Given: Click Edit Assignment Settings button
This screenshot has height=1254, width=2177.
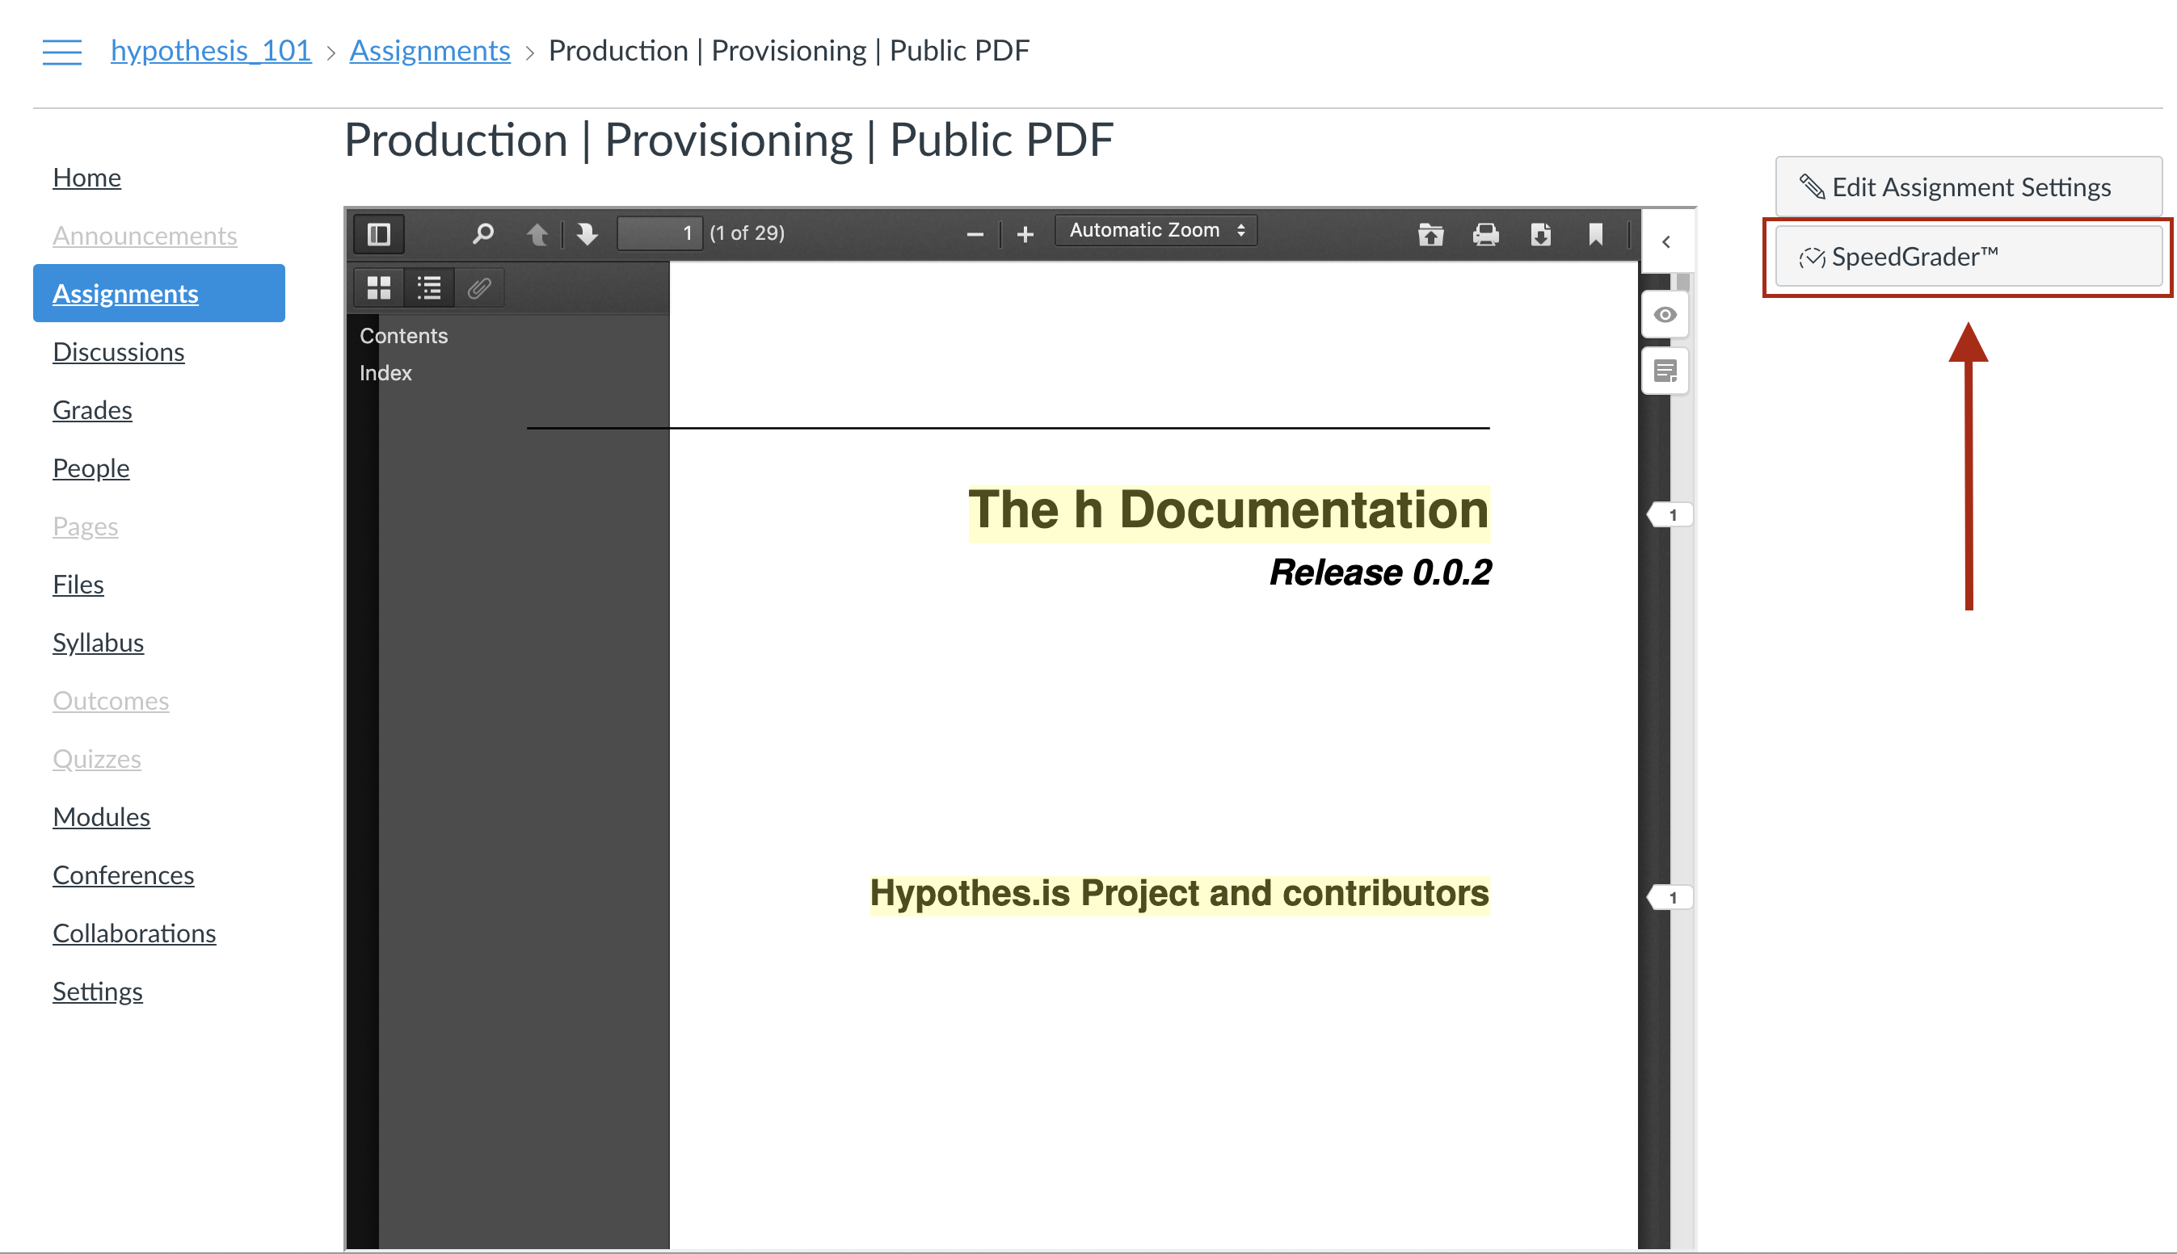Looking at the screenshot, I should pos(1969,187).
